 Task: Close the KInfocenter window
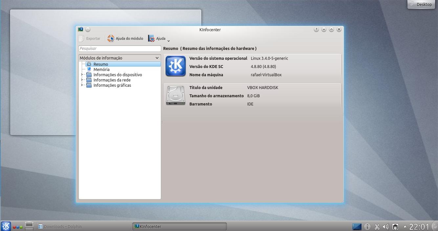tap(339, 29)
